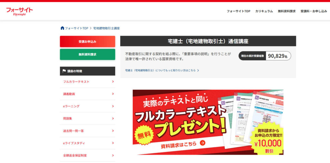Click the 不動産取引に関する契約 description text
The image size is (330, 163).
178,56
